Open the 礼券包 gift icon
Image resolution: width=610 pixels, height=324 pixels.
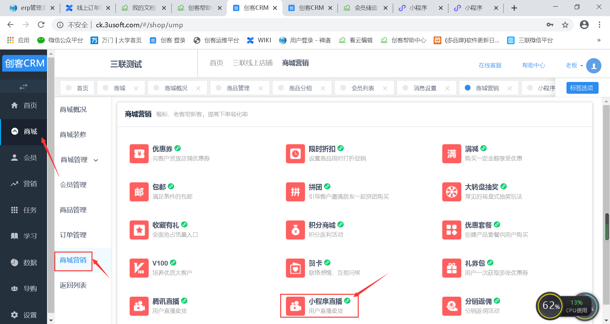pyautogui.click(x=451, y=268)
